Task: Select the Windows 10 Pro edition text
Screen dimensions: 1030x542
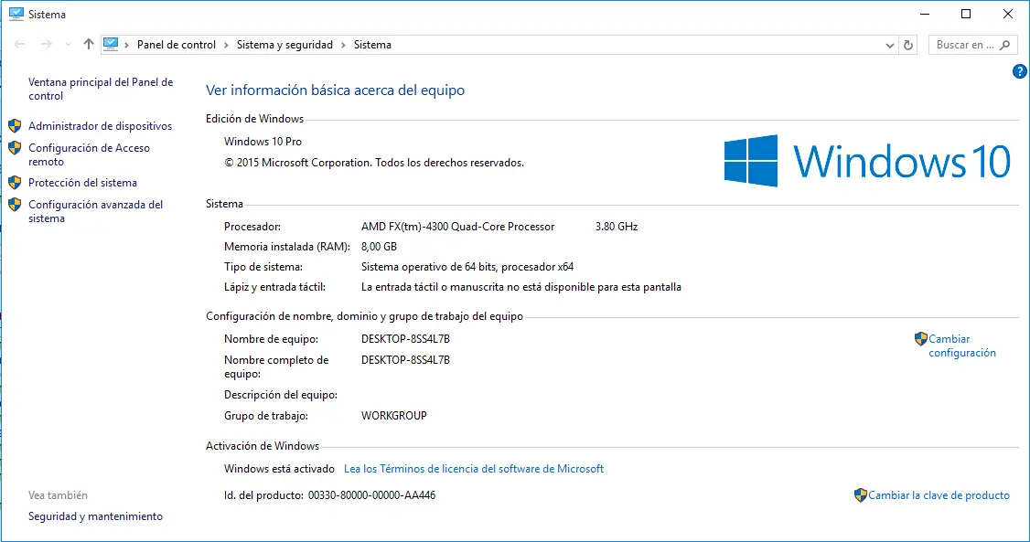Action: tap(263, 141)
